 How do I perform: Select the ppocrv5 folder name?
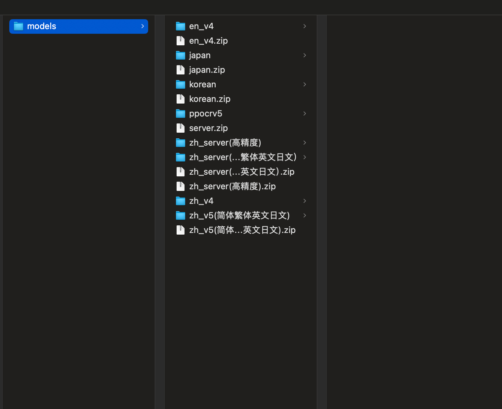tap(206, 114)
